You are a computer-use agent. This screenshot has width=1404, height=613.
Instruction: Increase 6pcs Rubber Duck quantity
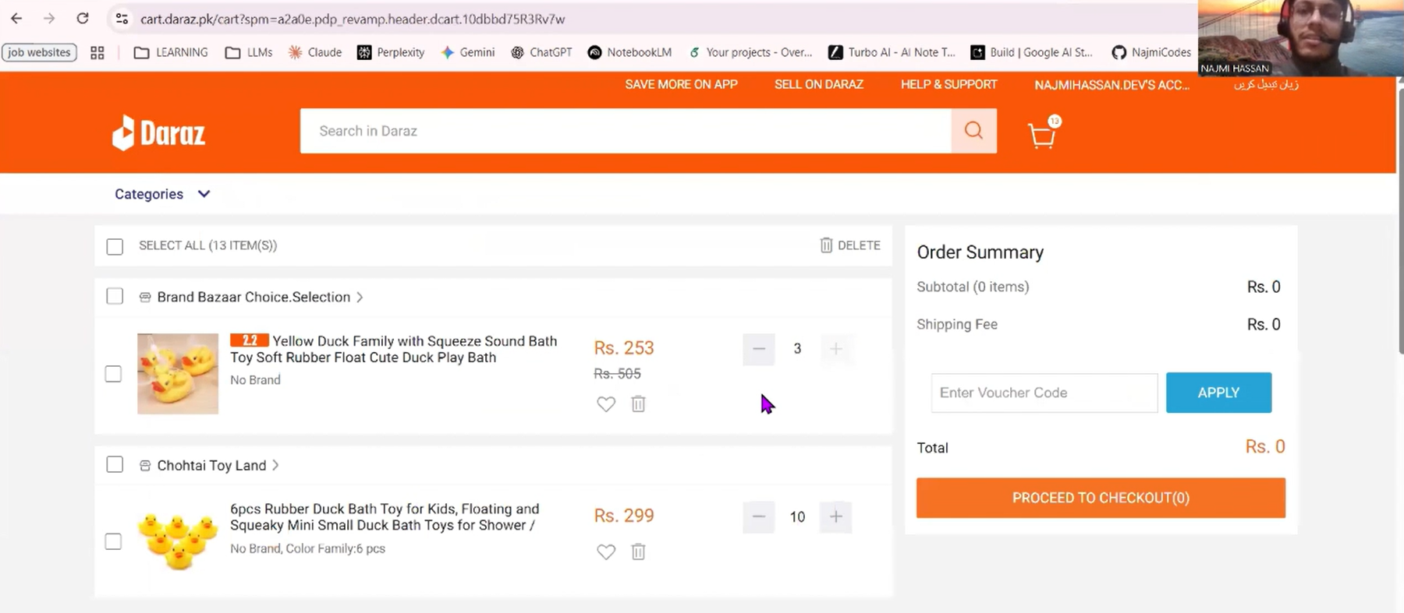(x=835, y=516)
